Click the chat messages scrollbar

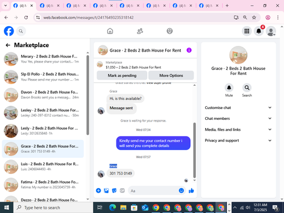194,150
